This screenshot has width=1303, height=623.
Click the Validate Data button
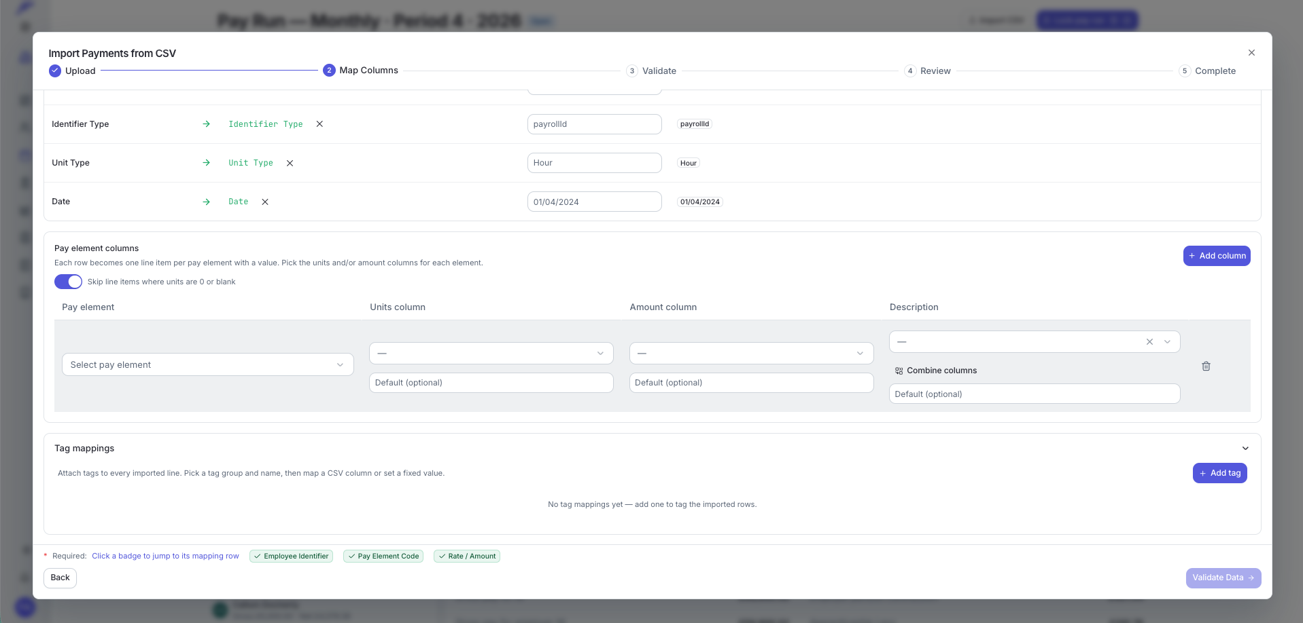click(x=1223, y=578)
